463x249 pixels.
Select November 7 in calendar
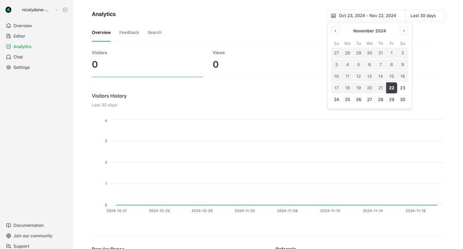(381, 65)
